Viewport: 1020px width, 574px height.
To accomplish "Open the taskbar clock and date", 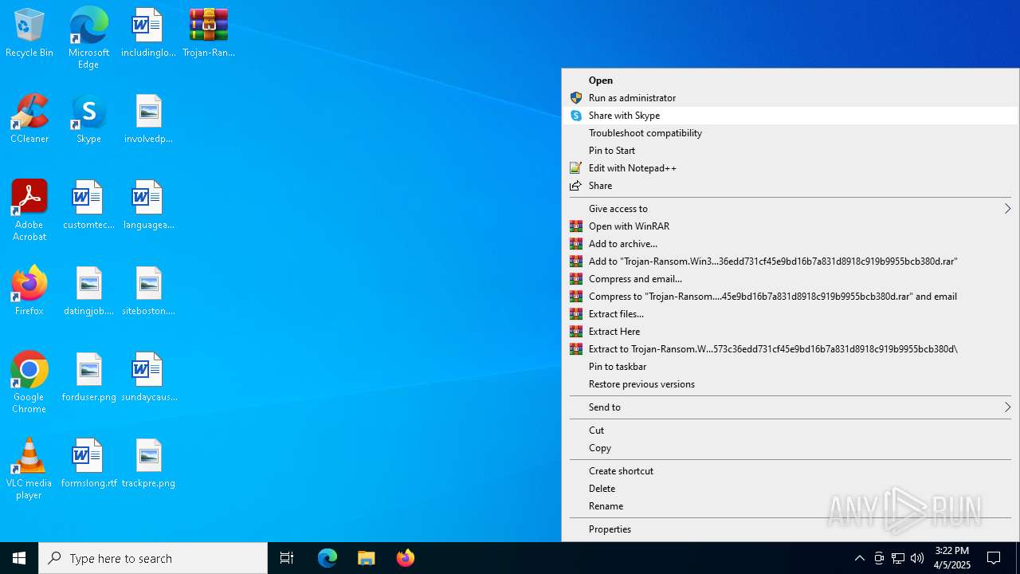I will (952, 558).
